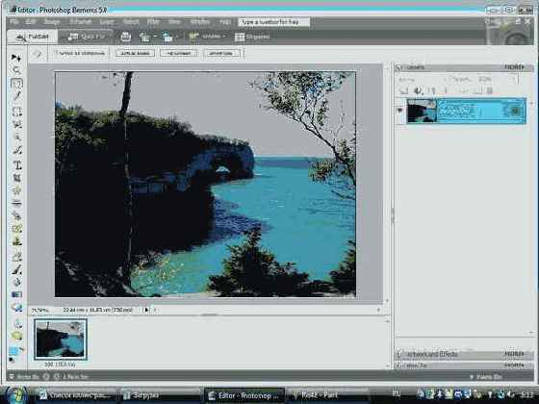Image resolution: width=539 pixels, height=404 pixels.
Task: Open the Layer menu
Action: [x=107, y=22]
